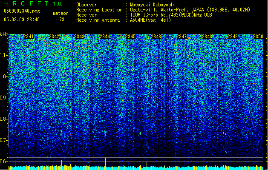Click the 2345 time marker

pyautogui.click(x=130, y=37)
